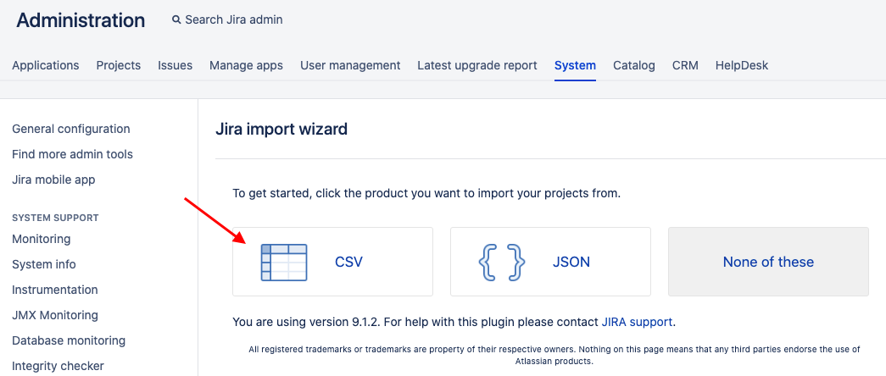View the Latest upgrade report tab

[x=477, y=65]
